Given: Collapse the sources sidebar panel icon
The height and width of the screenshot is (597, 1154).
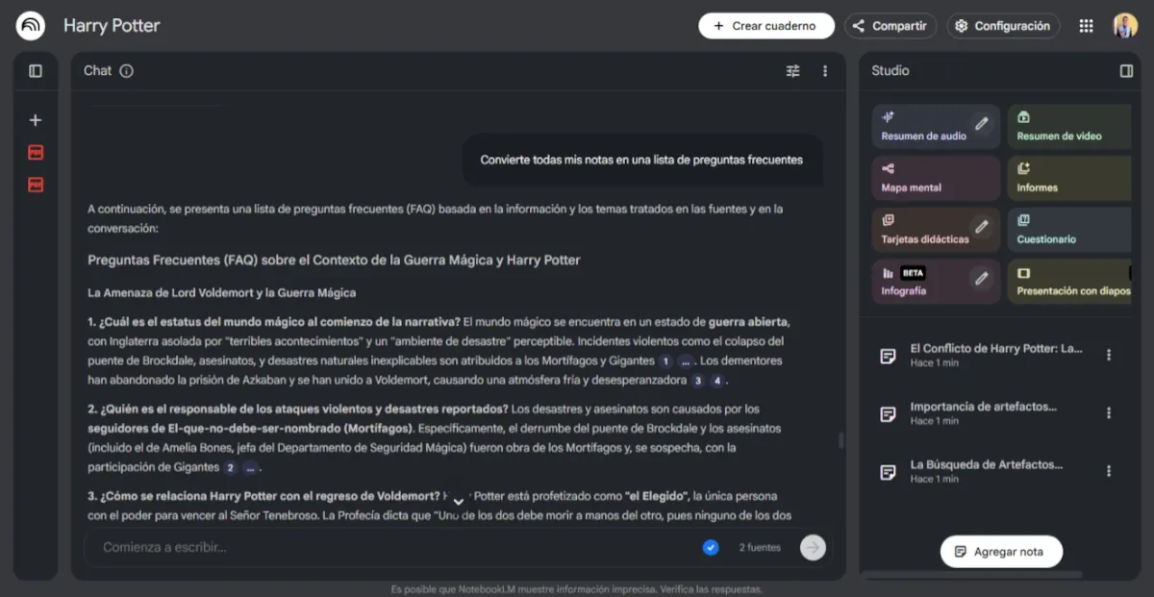Looking at the screenshot, I should click(x=36, y=70).
